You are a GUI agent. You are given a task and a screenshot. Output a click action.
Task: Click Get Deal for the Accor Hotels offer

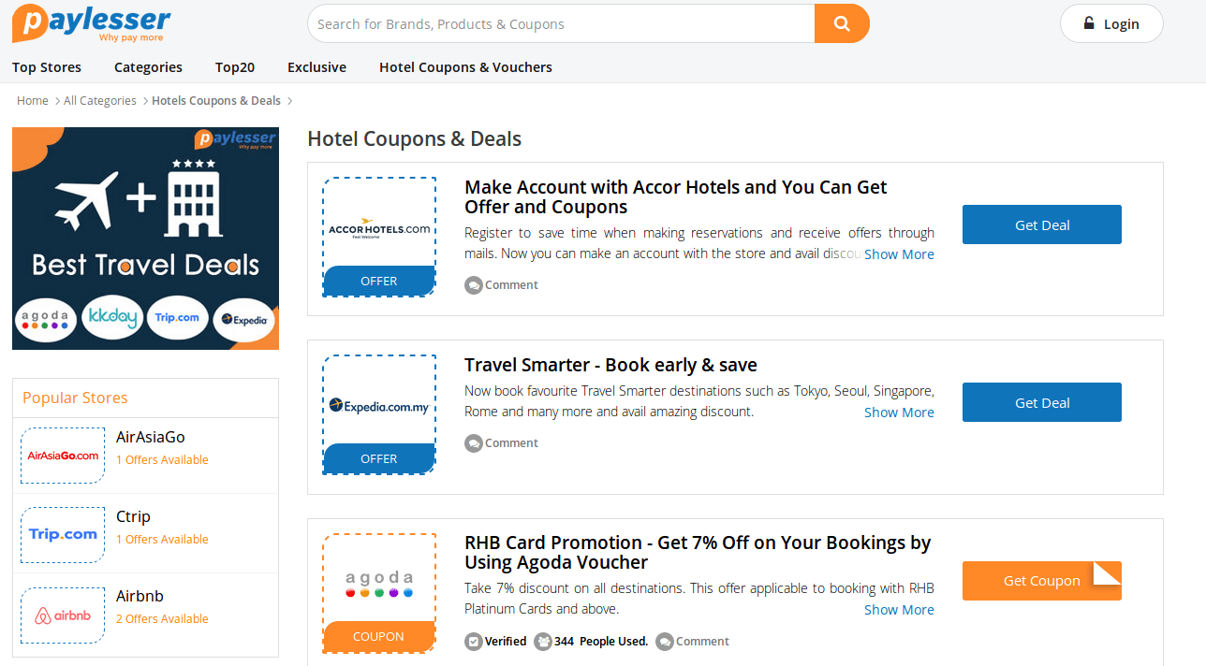click(x=1042, y=224)
